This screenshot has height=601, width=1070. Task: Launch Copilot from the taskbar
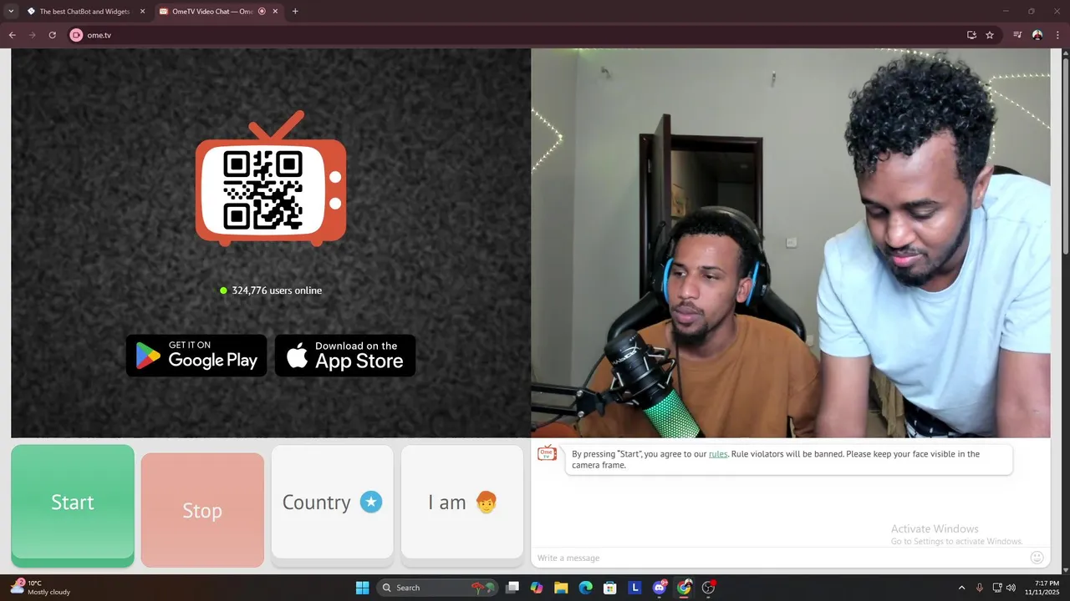(x=537, y=588)
